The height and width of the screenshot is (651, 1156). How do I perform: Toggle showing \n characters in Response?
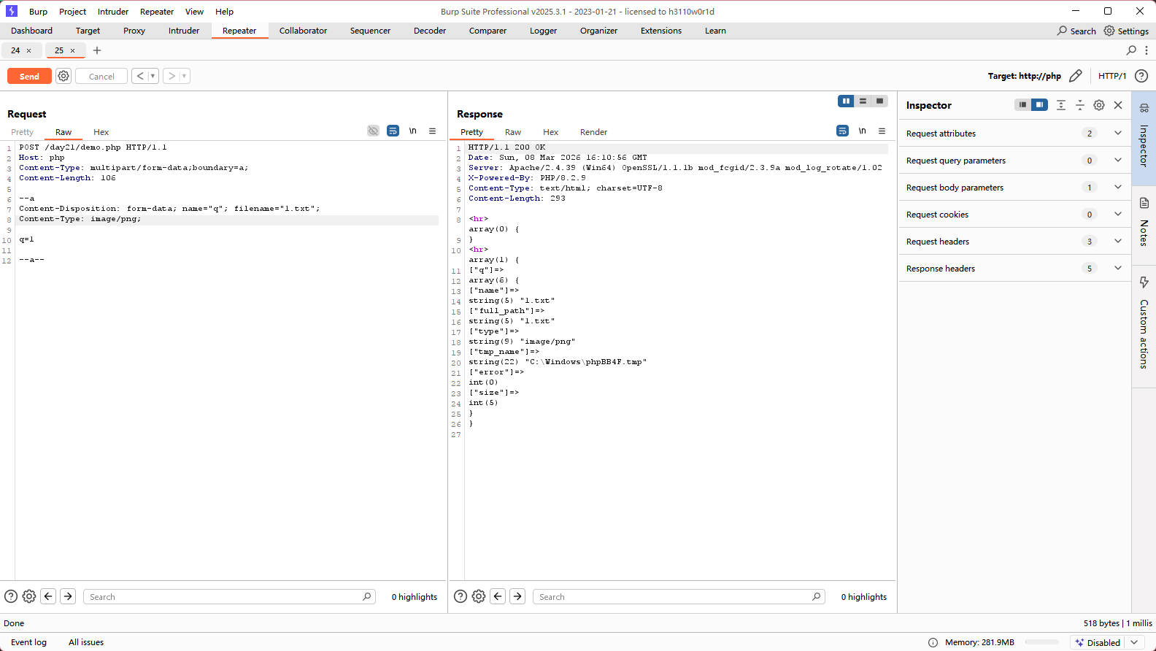click(863, 131)
